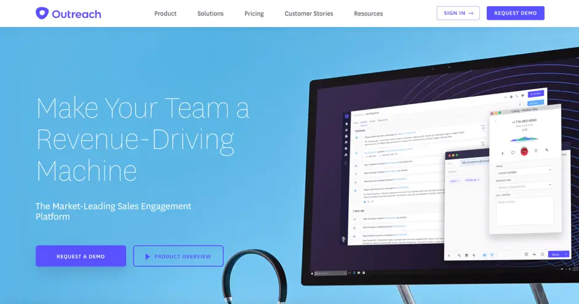Click the chat bubble icon in the call window

coord(513,152)
